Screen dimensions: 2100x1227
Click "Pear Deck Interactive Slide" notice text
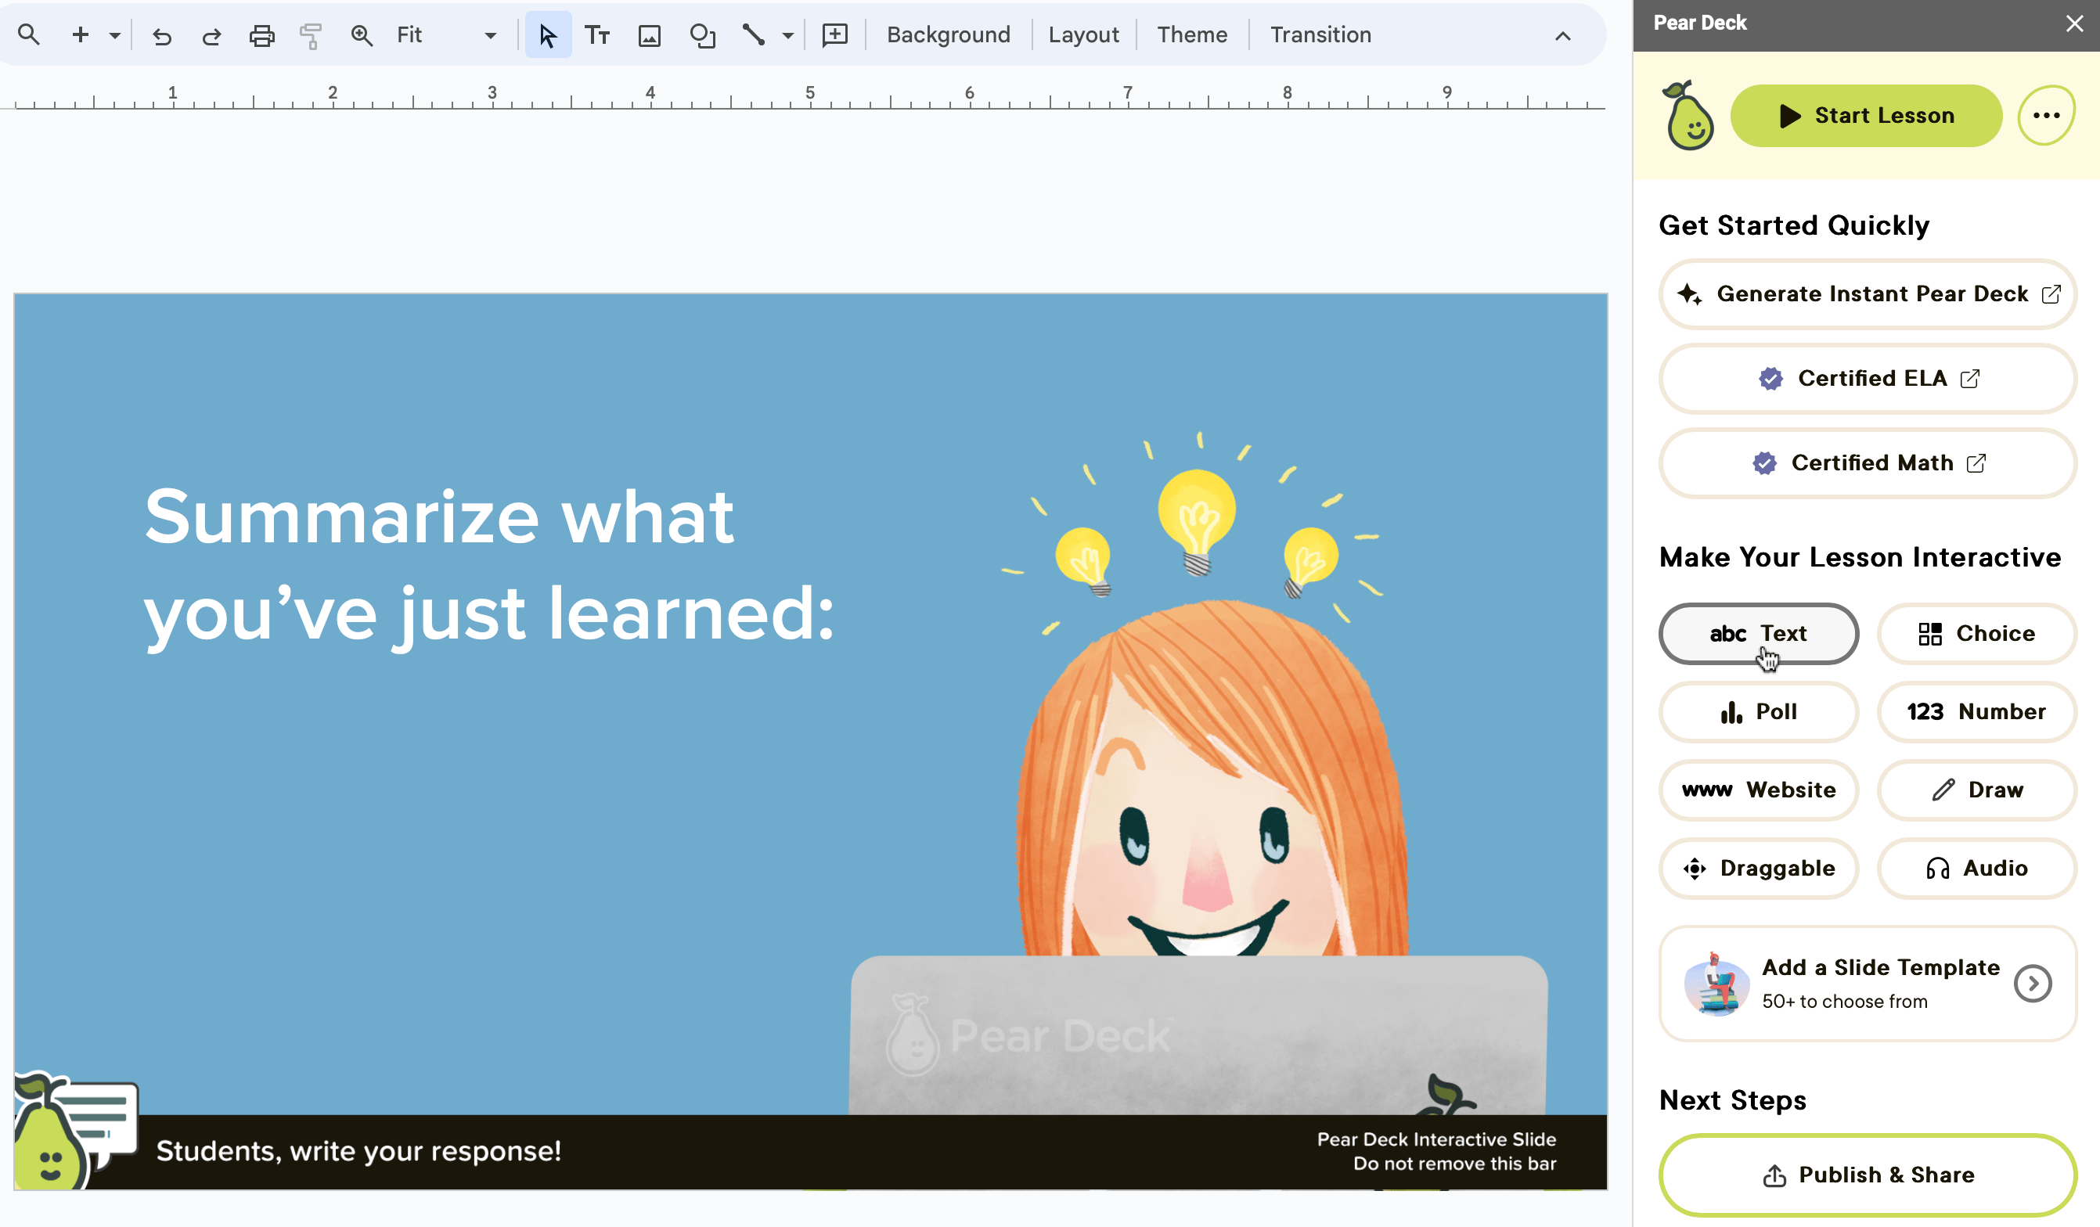point(1437,1139)
